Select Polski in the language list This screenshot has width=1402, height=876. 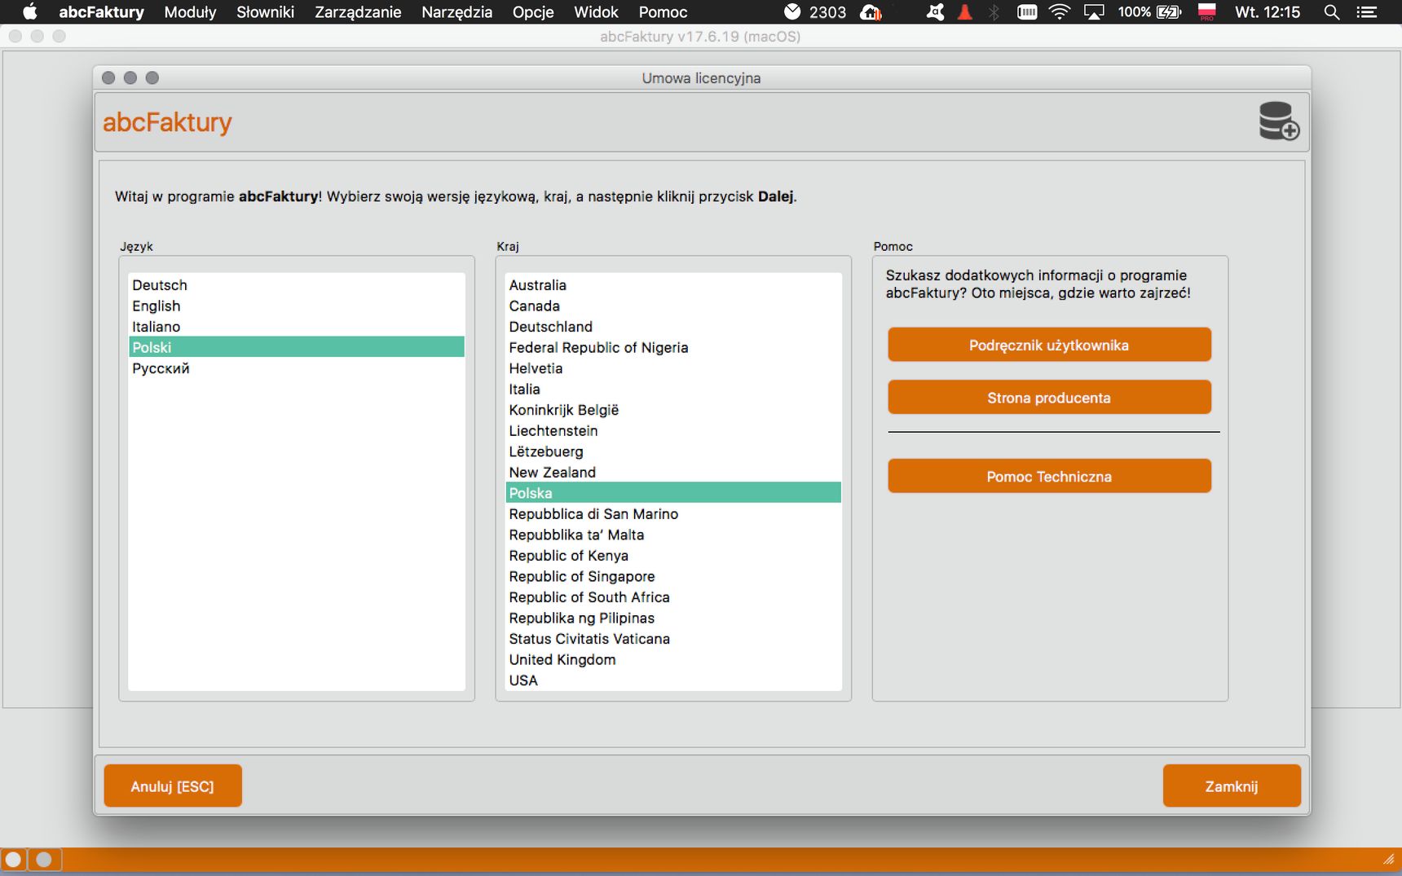pos(297,347)
